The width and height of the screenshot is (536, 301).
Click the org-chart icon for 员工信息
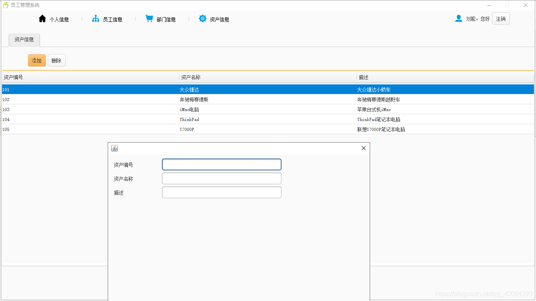96,19
